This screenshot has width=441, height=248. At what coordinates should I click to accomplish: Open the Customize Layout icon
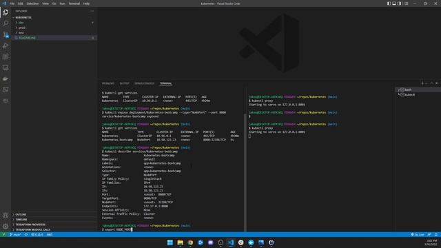[x=406, y=3]
